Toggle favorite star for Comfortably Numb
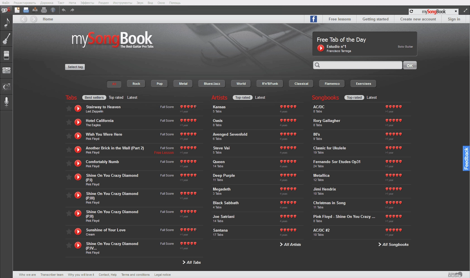Viewport: 470px width, 278px height. (x=69, y=163)
